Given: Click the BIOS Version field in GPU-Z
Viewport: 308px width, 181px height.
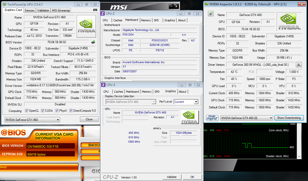Looking at the screenshot, I should tap(57, 42).
